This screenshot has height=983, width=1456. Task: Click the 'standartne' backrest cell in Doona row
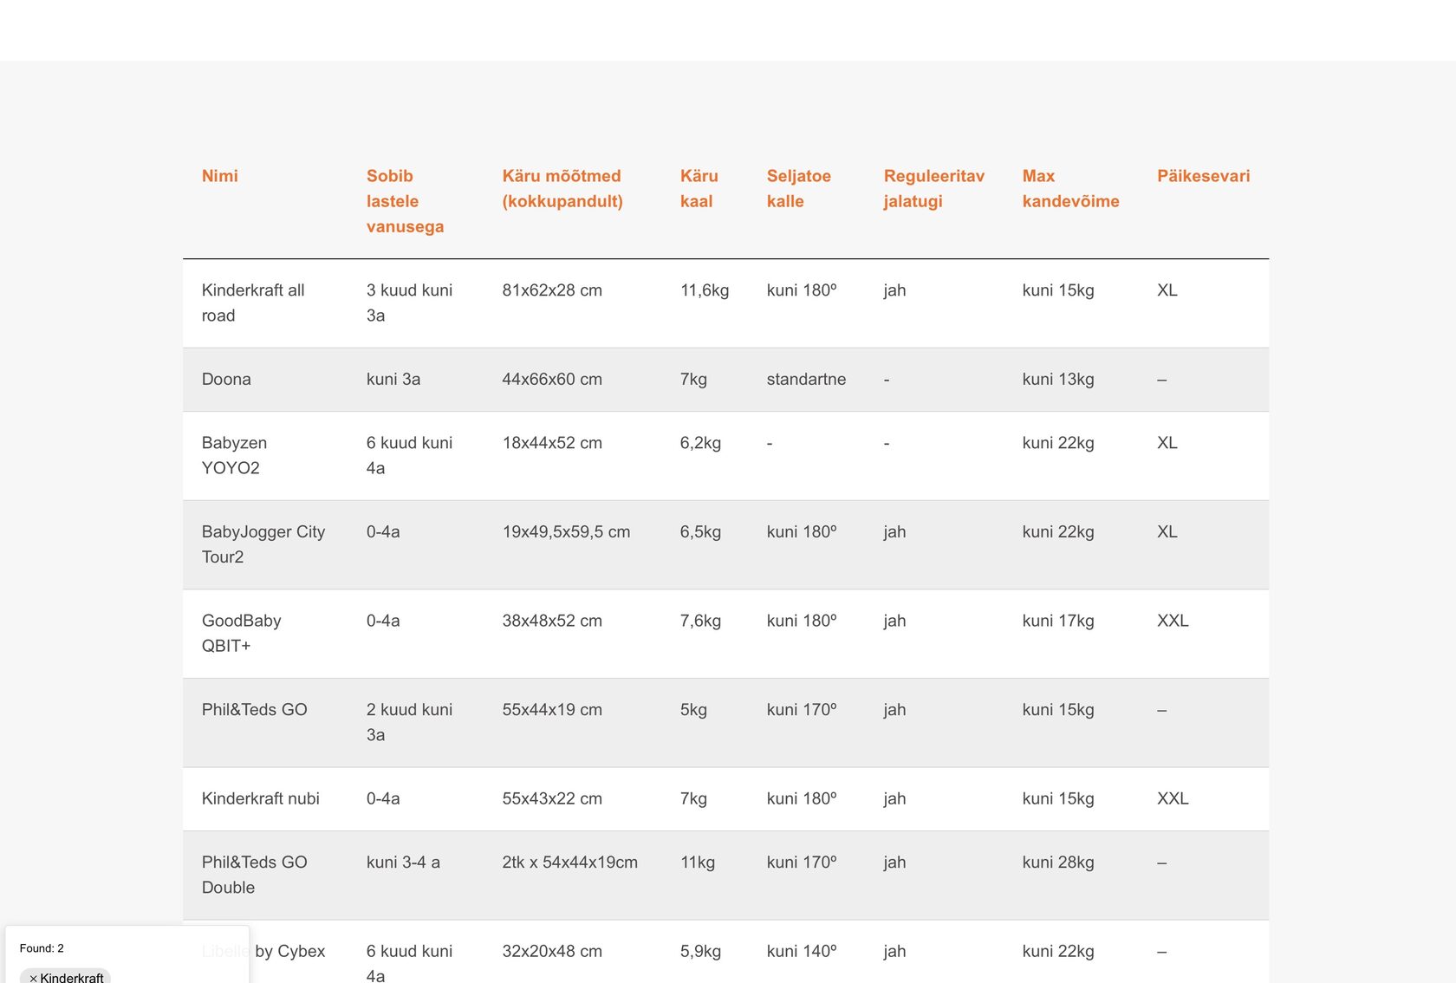pyautogui.click(x=807, y=380)
